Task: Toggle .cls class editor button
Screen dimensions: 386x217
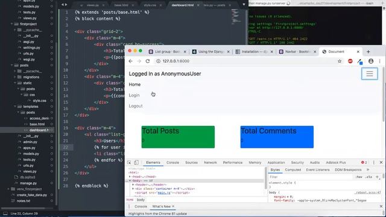Action: [369, 177]
